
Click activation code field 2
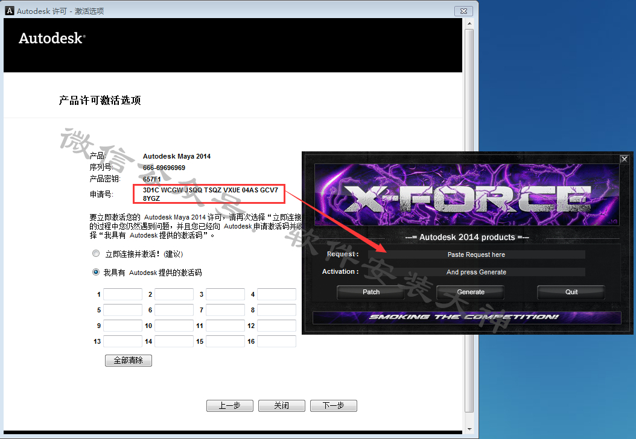(174, 294)
